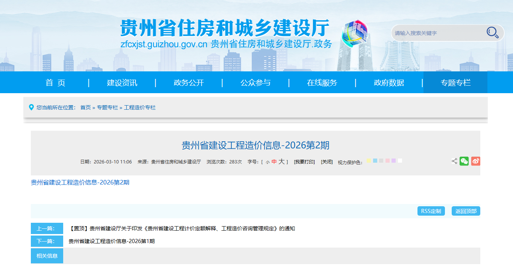513x278 pixels.
Task: Share article via Weibo icon
Action: [x=475, y=161]
